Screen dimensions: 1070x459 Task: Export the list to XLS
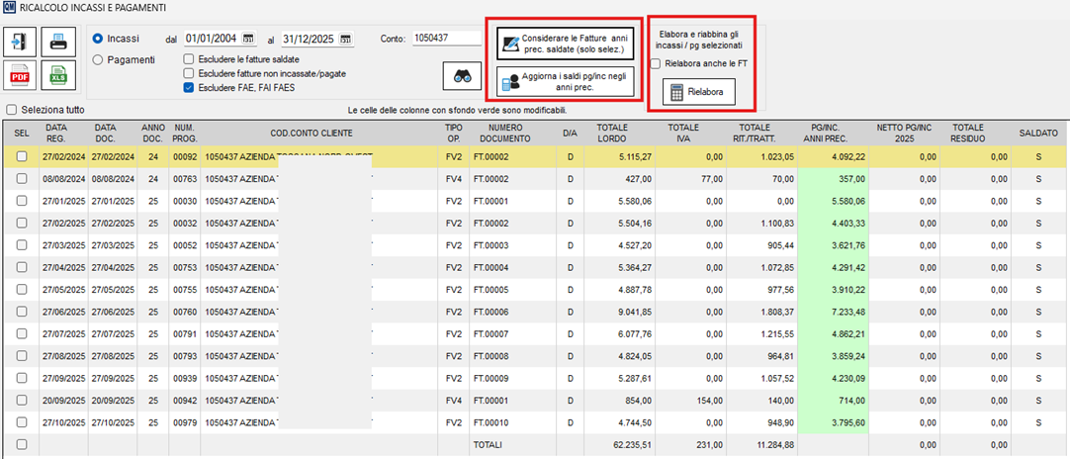click(58, 75)
